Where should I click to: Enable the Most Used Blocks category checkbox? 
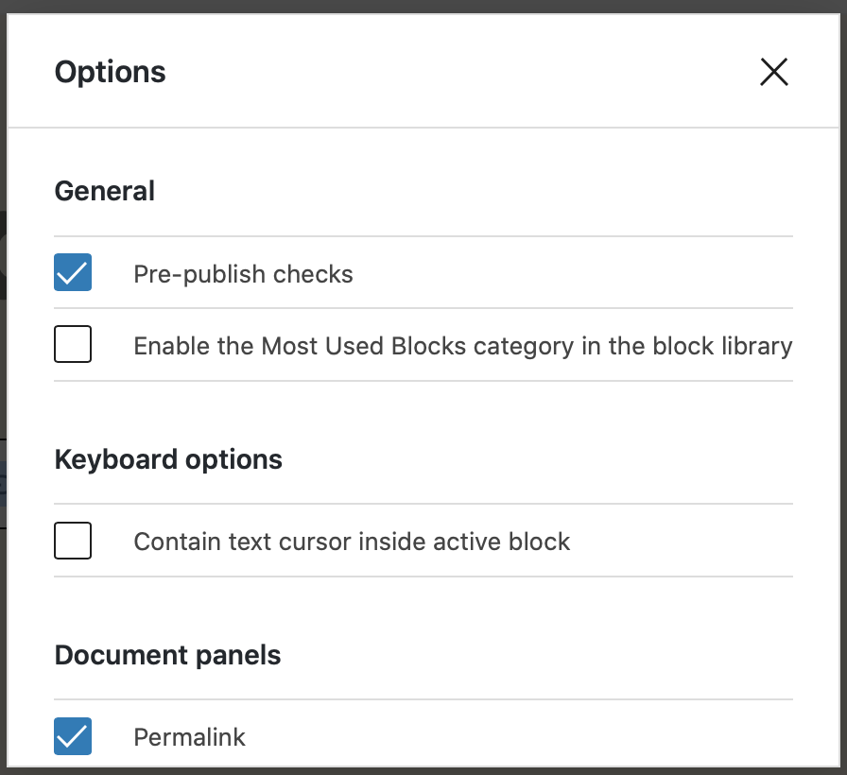73,345
